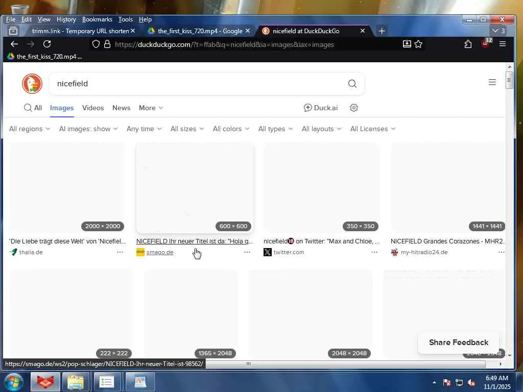The image size is (523, 392).
Task: Open the Bookmarks menu
Action: pos(97,19)
